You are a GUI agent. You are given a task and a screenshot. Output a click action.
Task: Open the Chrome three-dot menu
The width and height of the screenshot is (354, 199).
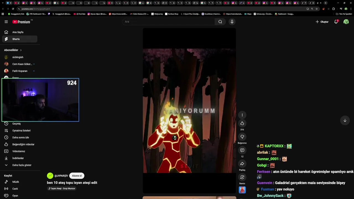point(351,9)
